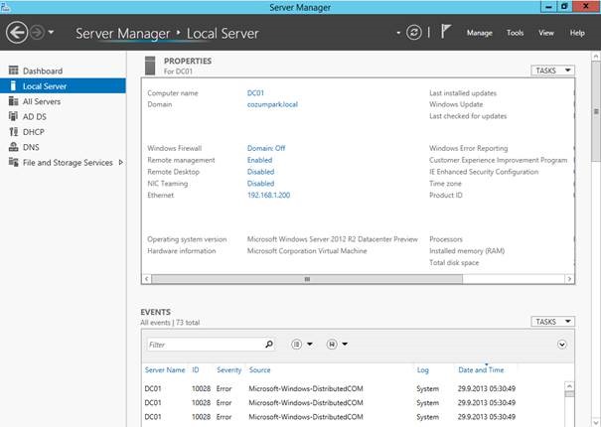Click the Forward navigation arrow

pyautogui.click(x=37, y=33)
